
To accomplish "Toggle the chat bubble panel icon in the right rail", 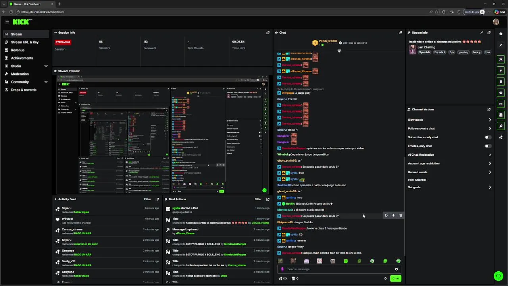I will tap(501, 93).
